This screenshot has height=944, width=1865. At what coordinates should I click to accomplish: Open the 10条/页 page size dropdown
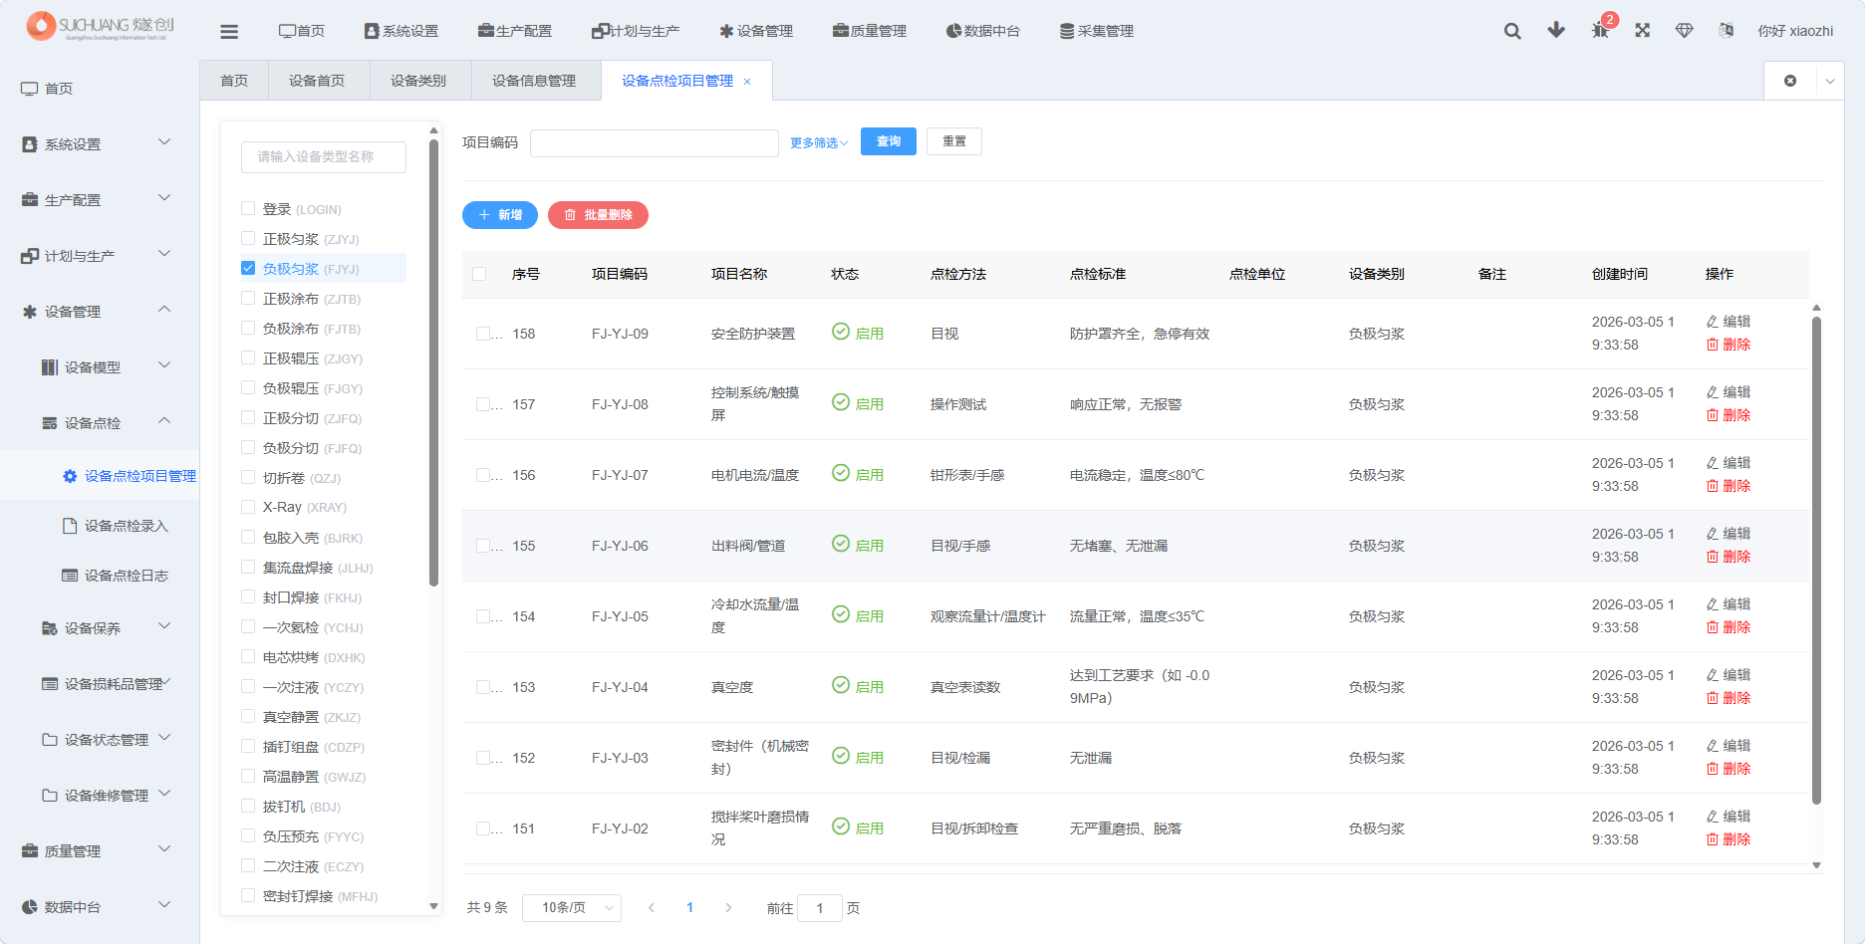point(572,908)
